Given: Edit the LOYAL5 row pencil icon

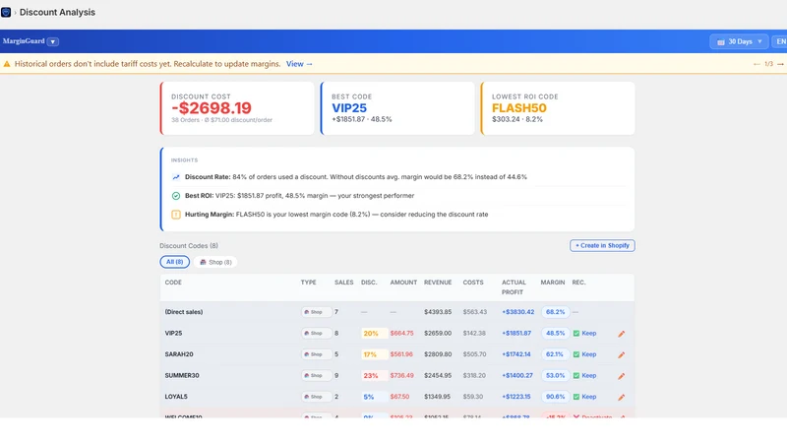Looking at the screenshot, I should click(x=622, y=397).
